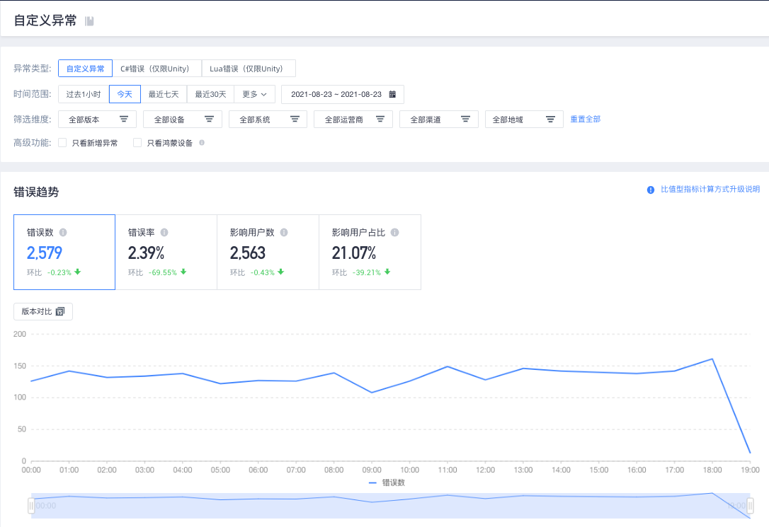The height and width of the screenshot is (527, 769).
Task: Click the 重置全部 link
Action: 586,119
